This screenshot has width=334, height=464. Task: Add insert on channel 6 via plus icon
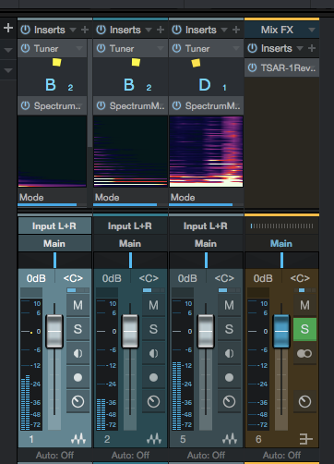pos(312,48)
